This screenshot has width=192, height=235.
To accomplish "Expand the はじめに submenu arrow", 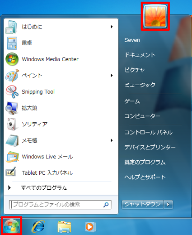I will (112, 27).
